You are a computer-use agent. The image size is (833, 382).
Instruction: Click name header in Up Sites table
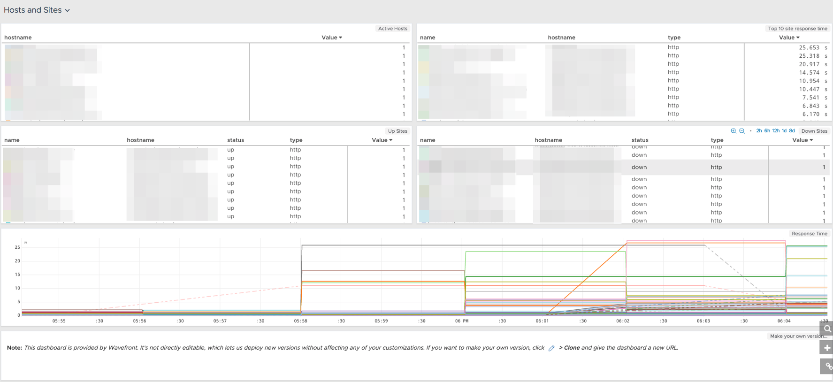click(12, 140)
